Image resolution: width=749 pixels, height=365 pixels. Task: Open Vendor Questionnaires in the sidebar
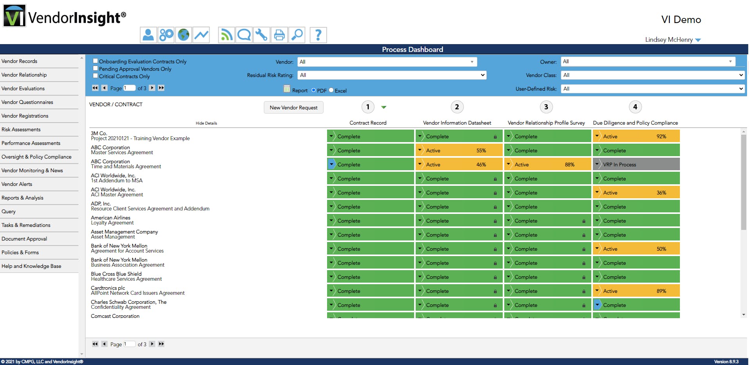click(27, 102)
